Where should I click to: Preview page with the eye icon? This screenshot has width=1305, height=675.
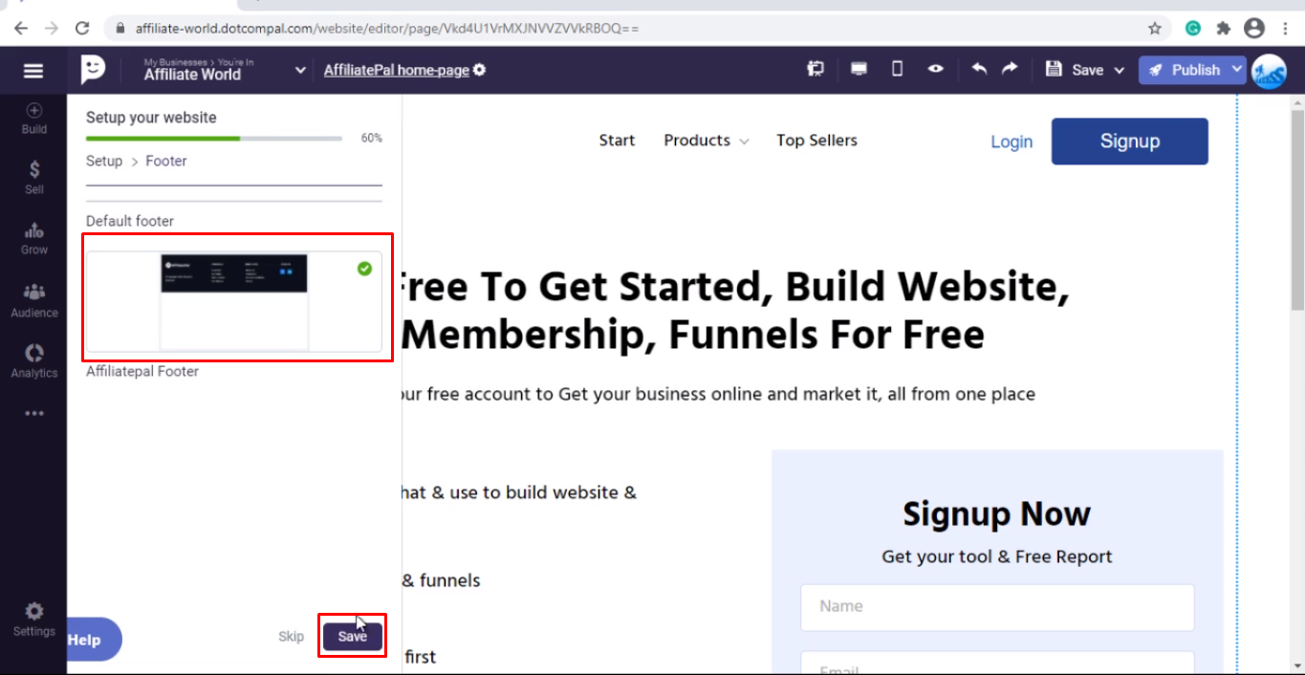pos(936,69)
